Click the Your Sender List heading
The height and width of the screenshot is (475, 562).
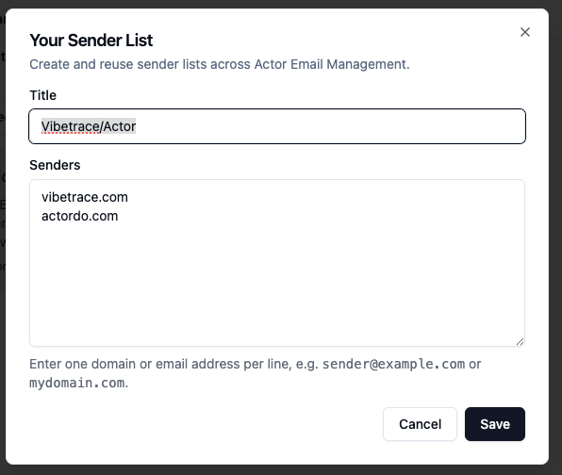(x=91, y=41)
